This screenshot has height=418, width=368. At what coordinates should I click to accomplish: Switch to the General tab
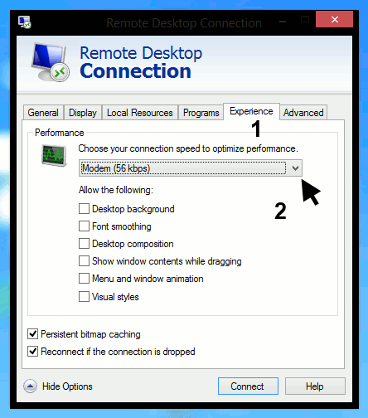[43, 113]
